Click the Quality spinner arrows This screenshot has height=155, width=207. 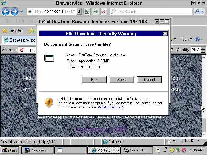pos(203,50)
